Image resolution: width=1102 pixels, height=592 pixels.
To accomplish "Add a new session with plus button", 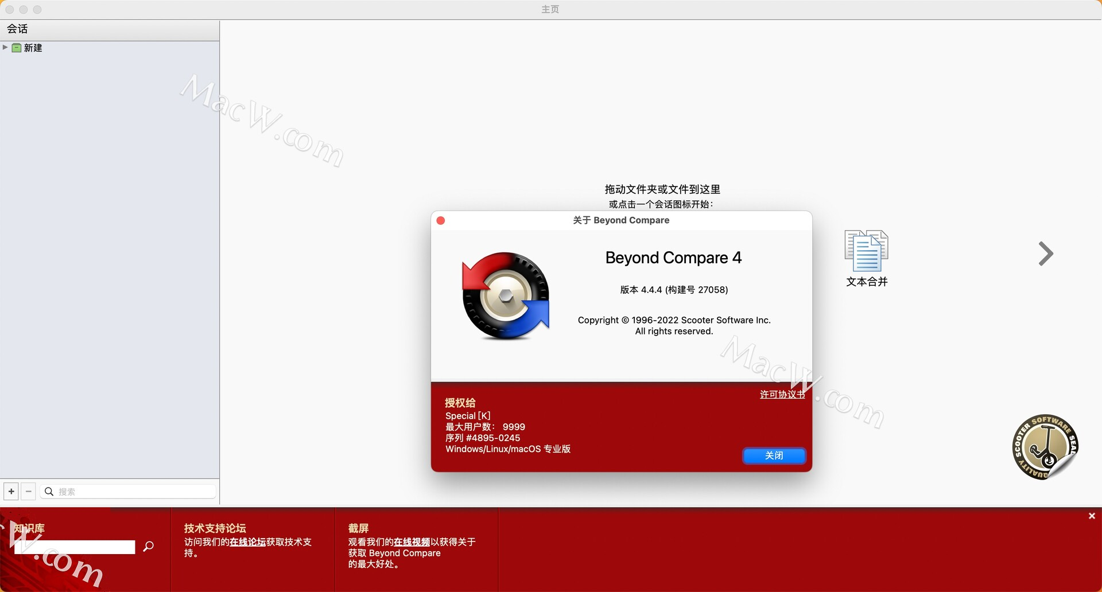I will [x=11, y=492].
